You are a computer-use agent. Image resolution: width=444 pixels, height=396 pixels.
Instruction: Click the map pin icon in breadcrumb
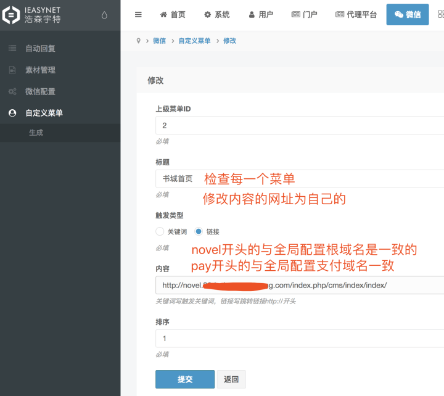138,41
